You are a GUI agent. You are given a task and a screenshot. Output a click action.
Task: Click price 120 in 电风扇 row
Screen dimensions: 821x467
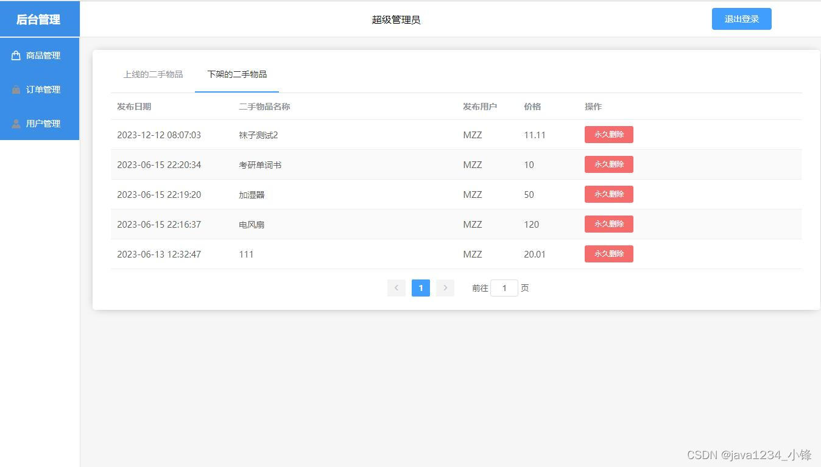[x=531, y=225]
